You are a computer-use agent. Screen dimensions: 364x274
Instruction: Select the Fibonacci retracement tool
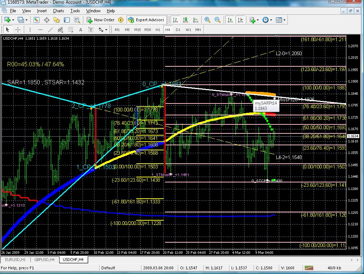coord(71,30)
